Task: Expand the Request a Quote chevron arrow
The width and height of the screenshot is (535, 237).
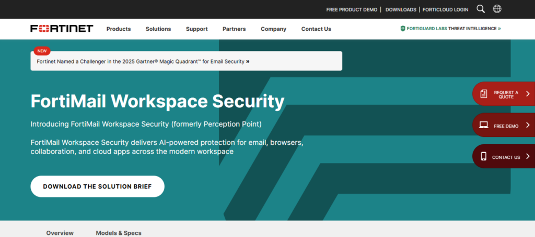Action: tap(528, 94)
